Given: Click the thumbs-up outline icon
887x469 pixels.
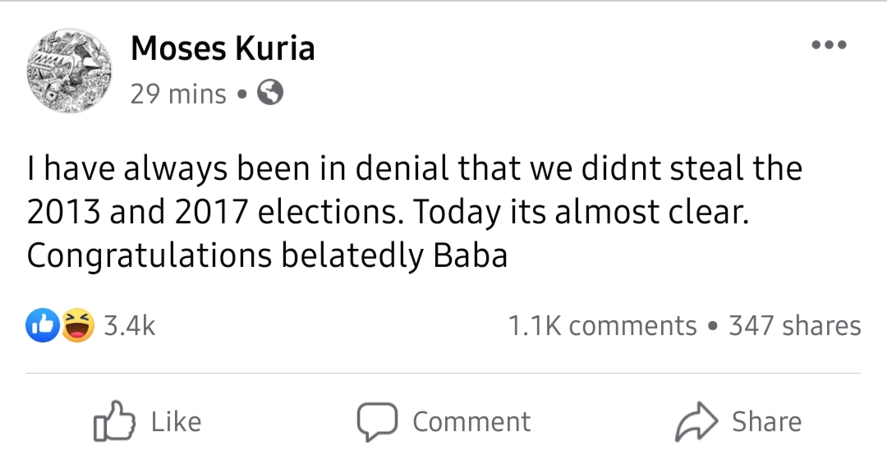Looking at the screenshot, I should click(114, 421).
